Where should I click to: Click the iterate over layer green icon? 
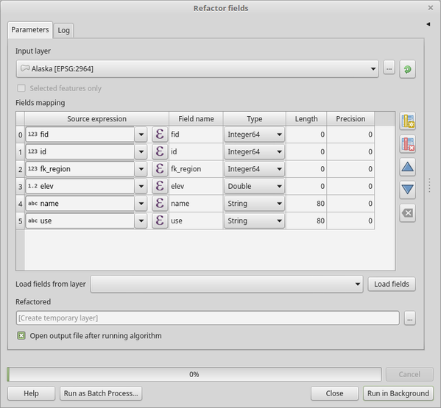point(408,69)
